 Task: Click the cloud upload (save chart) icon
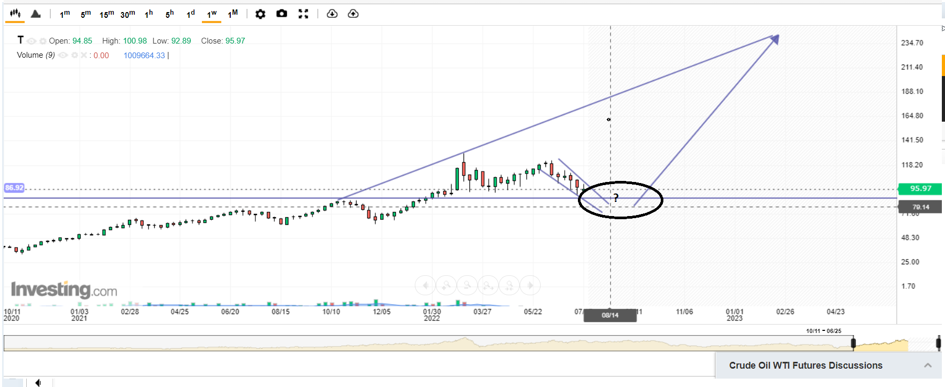click(353, 14)
